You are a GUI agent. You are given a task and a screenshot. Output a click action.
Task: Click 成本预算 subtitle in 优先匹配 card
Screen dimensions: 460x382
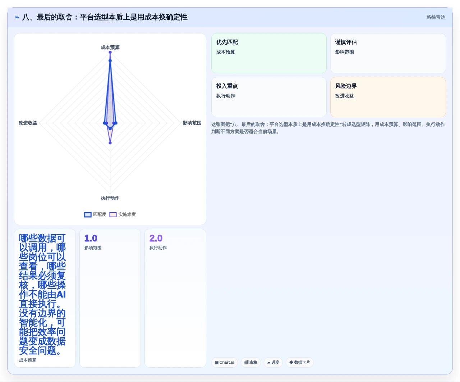(x=226, y=52)
